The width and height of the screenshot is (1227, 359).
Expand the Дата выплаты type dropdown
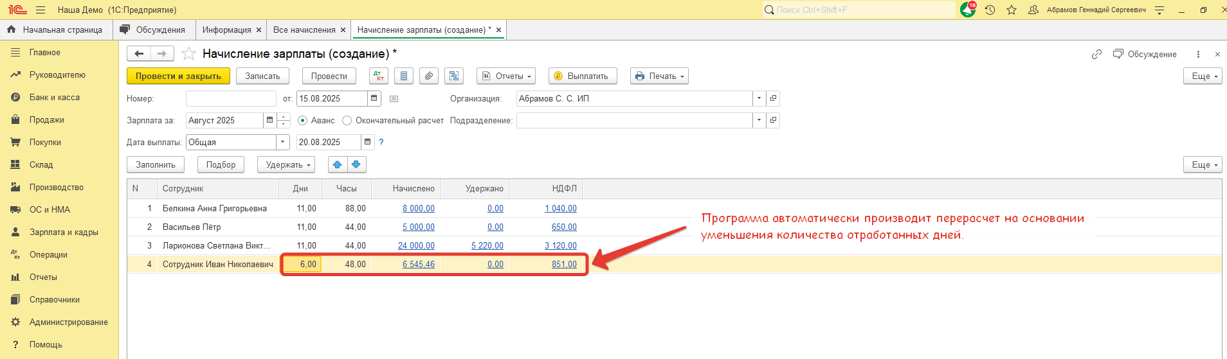(x=283, y=142)
